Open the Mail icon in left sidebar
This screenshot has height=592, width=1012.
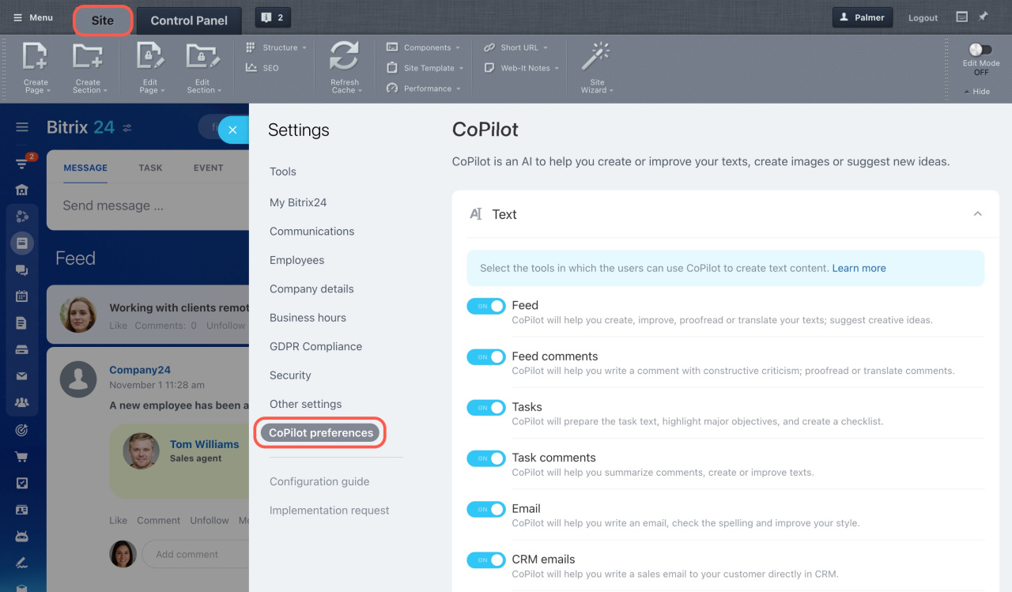coord(21,377)
